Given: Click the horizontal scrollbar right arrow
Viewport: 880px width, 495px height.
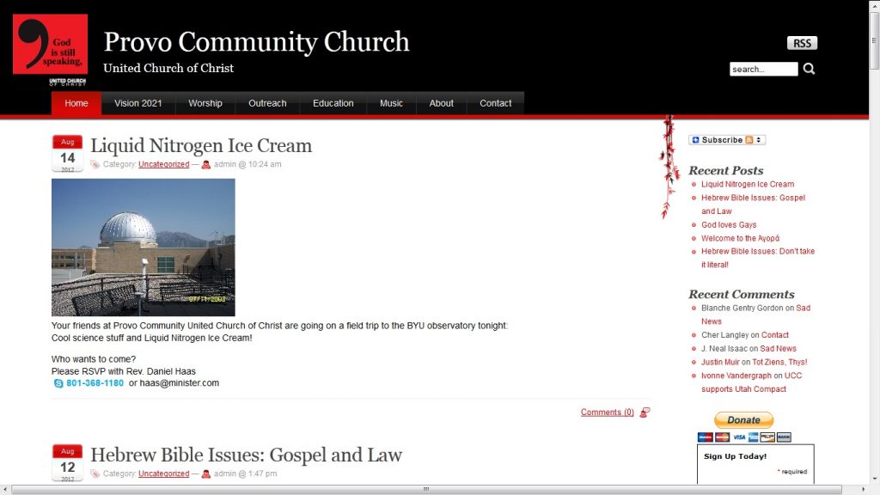Looking at the screenshot, I should click(x=864, y=489).
